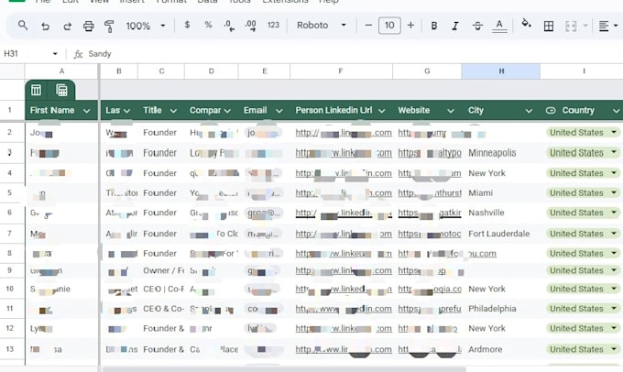Select column A header
This screenshot has height=372, width=623.
pyautogui.click(x=61, y=71)
